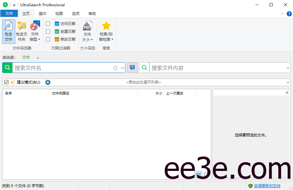Image resolution: width=293 pixels, height=190 pixels.
Task: Uncheck the 建议模式(&U) checkbox
Action: tap(7, 82)
